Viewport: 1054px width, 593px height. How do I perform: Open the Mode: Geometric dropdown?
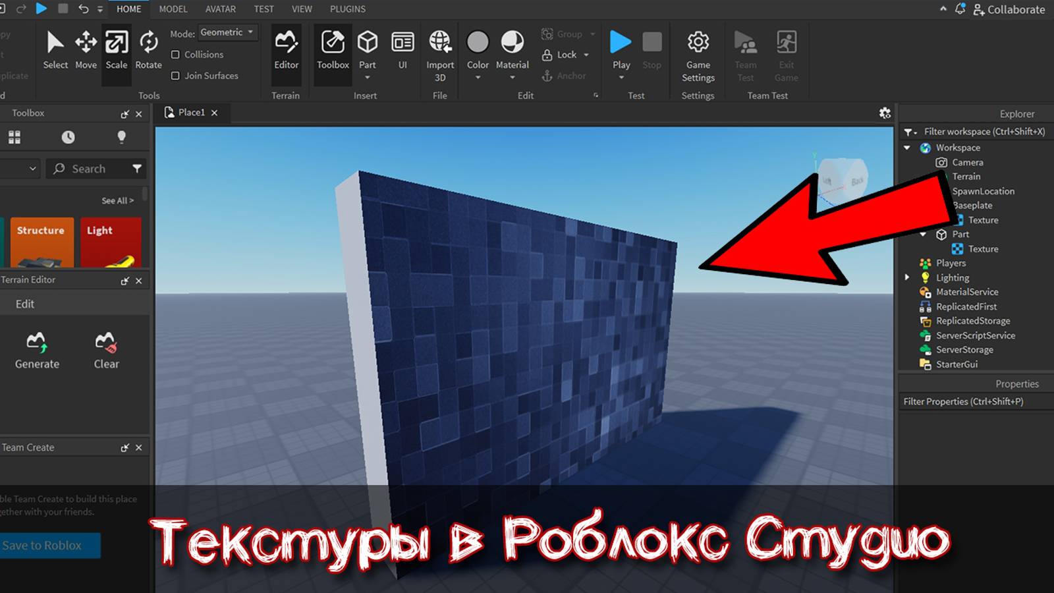(x=227, y=32)
